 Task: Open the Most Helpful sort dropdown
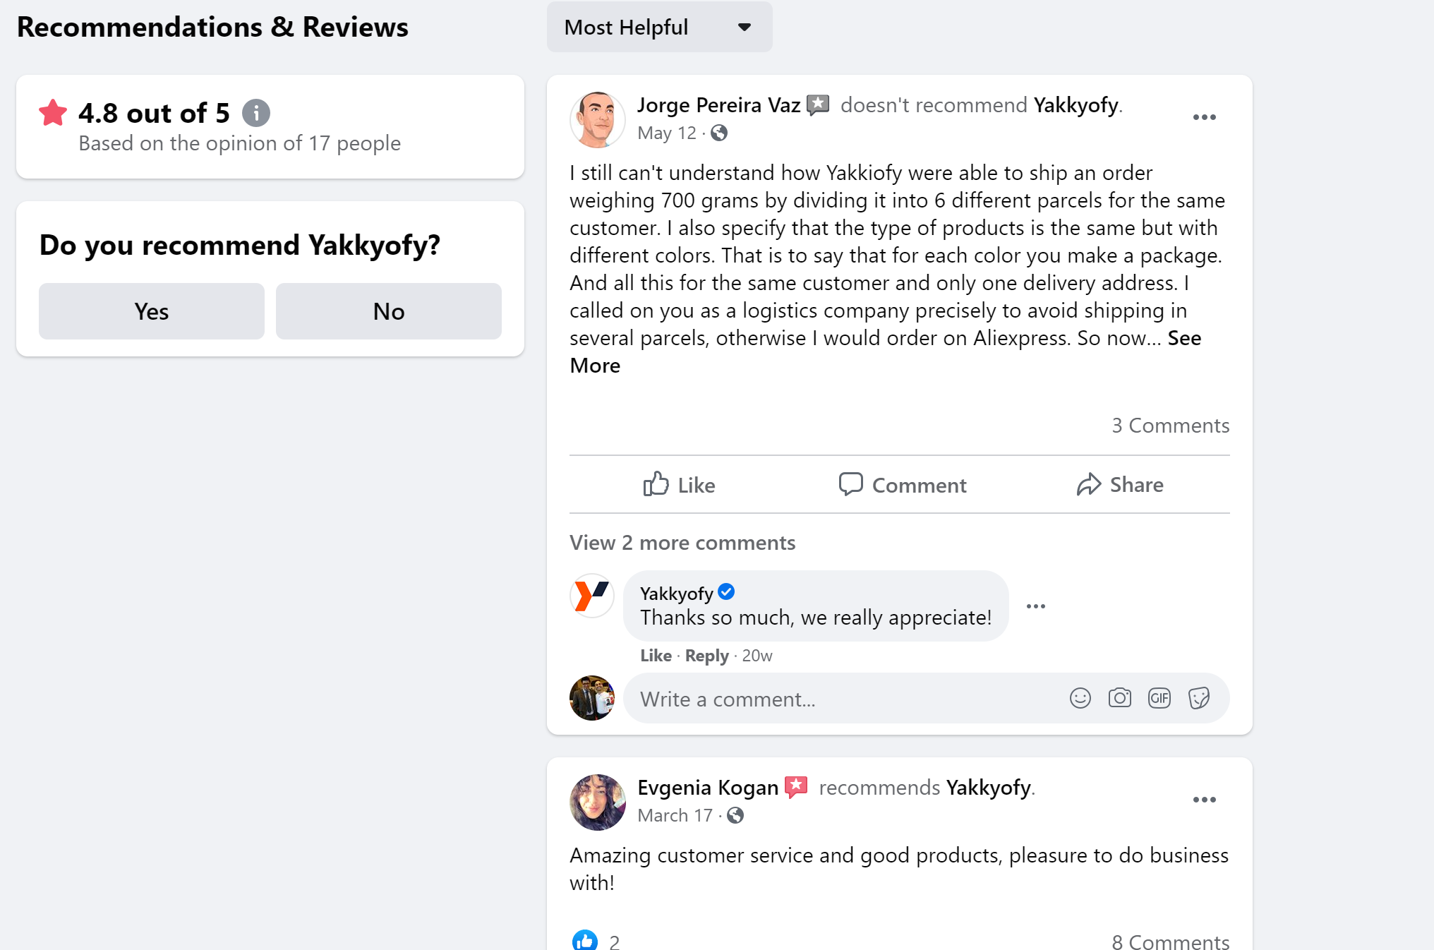coord(659,27)
